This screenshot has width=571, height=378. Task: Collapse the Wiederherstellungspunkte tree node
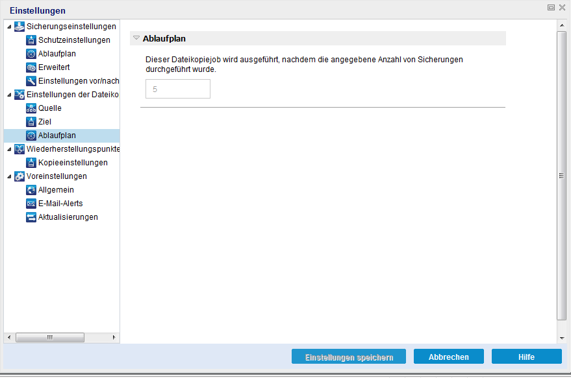pos(9,149)
